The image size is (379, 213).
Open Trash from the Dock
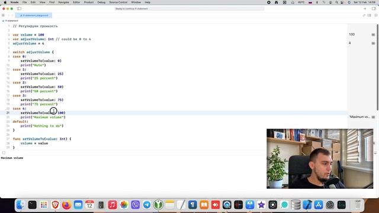[358, 205]
